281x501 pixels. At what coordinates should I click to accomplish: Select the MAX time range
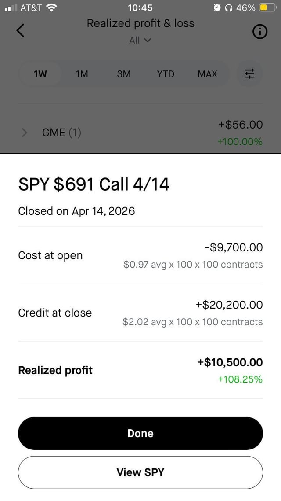pos(207,74)
